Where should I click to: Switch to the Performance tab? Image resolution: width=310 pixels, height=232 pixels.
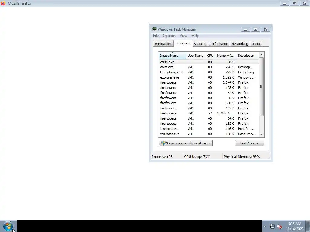pyautogui.click(x=219, y=44)
